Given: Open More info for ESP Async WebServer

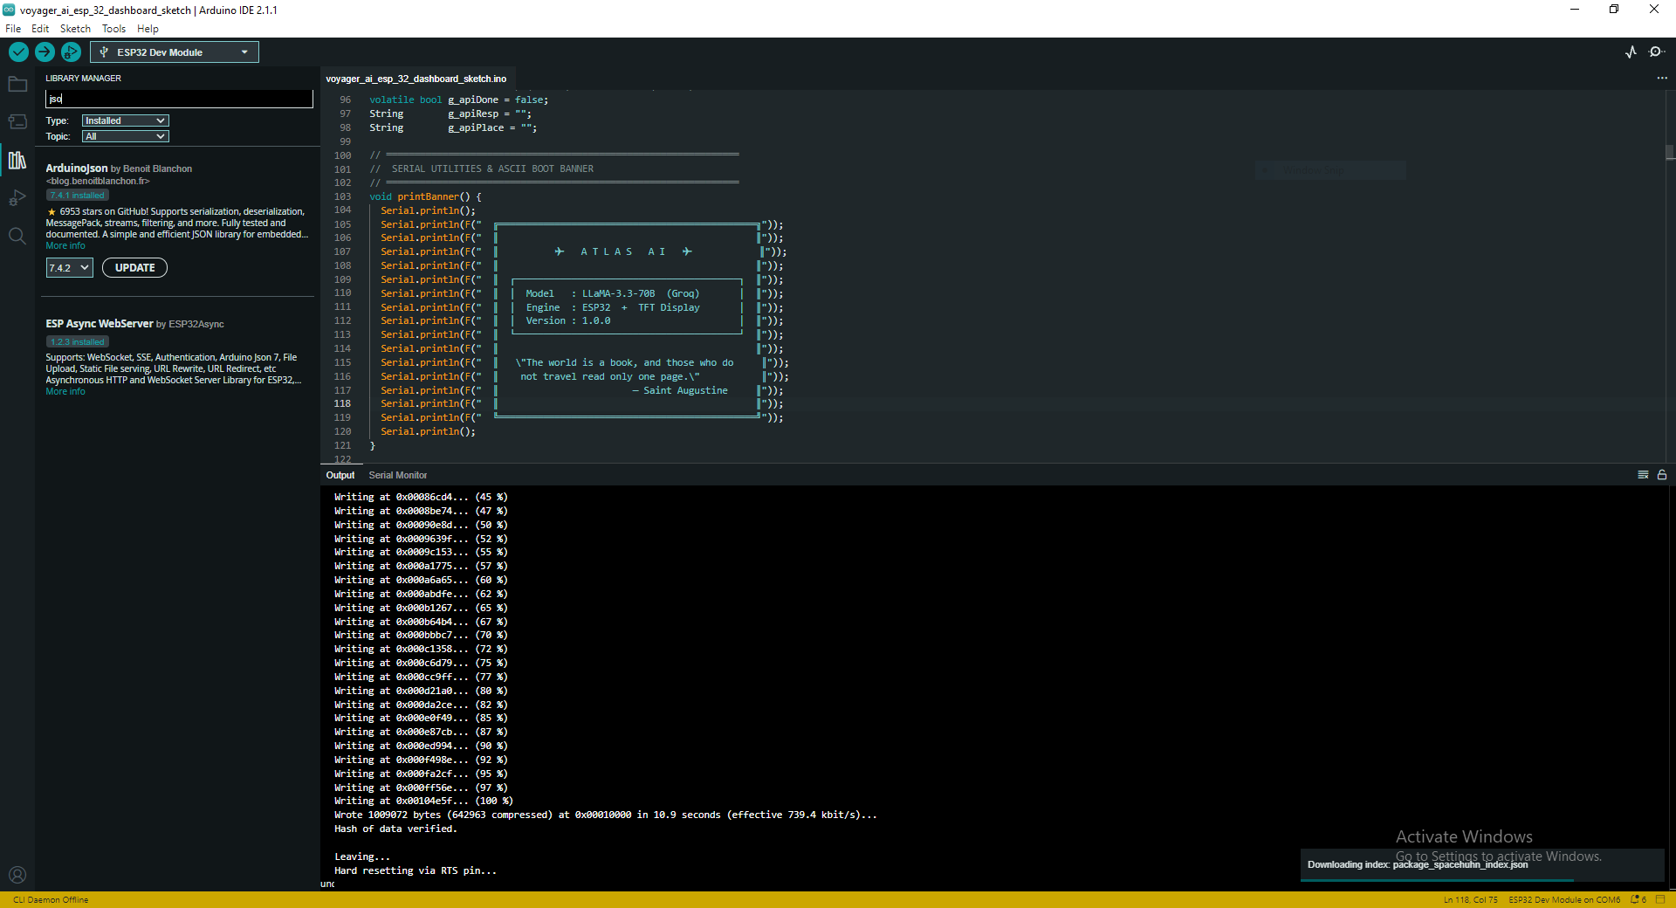Looking at the screenshot, I should coord(65,392).
